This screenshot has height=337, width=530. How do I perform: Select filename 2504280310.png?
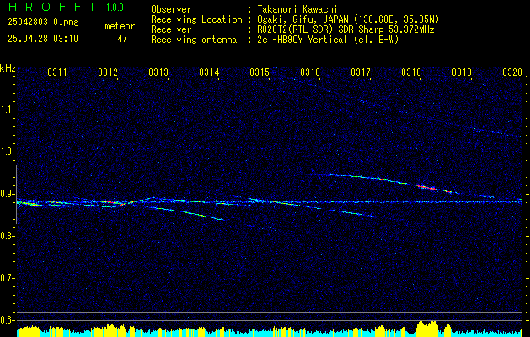pyautogui.click(x=43, y=23)
